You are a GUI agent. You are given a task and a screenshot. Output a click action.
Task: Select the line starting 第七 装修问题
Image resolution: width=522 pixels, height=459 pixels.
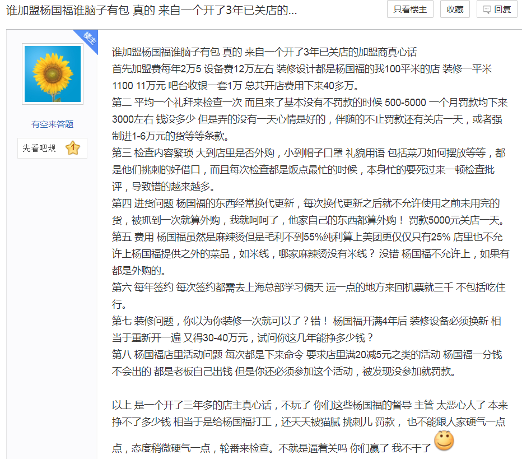[306, 321]
